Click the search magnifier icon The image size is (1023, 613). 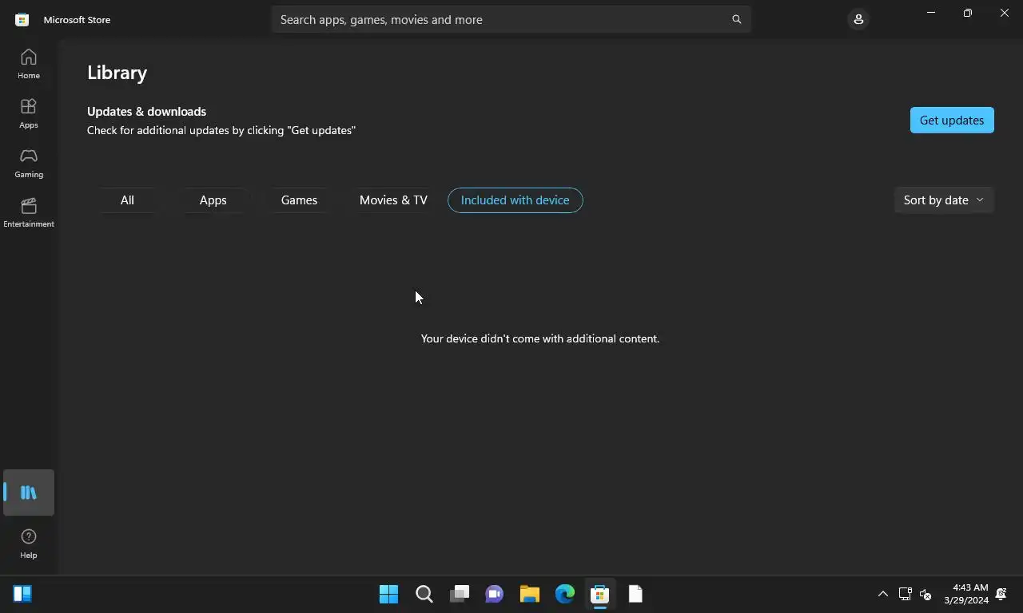click(x=737, y=19)
